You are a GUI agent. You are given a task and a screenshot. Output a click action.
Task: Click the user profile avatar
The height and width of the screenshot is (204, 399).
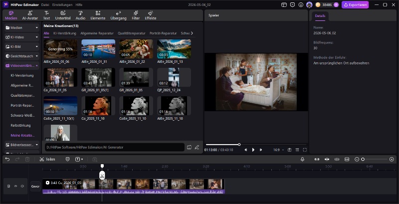pyautogui.click(x=309, y=5)
